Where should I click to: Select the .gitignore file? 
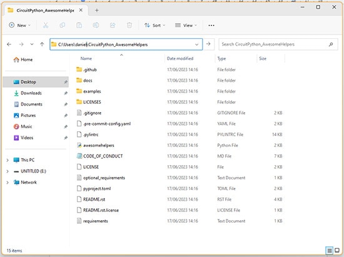point(92,113)
